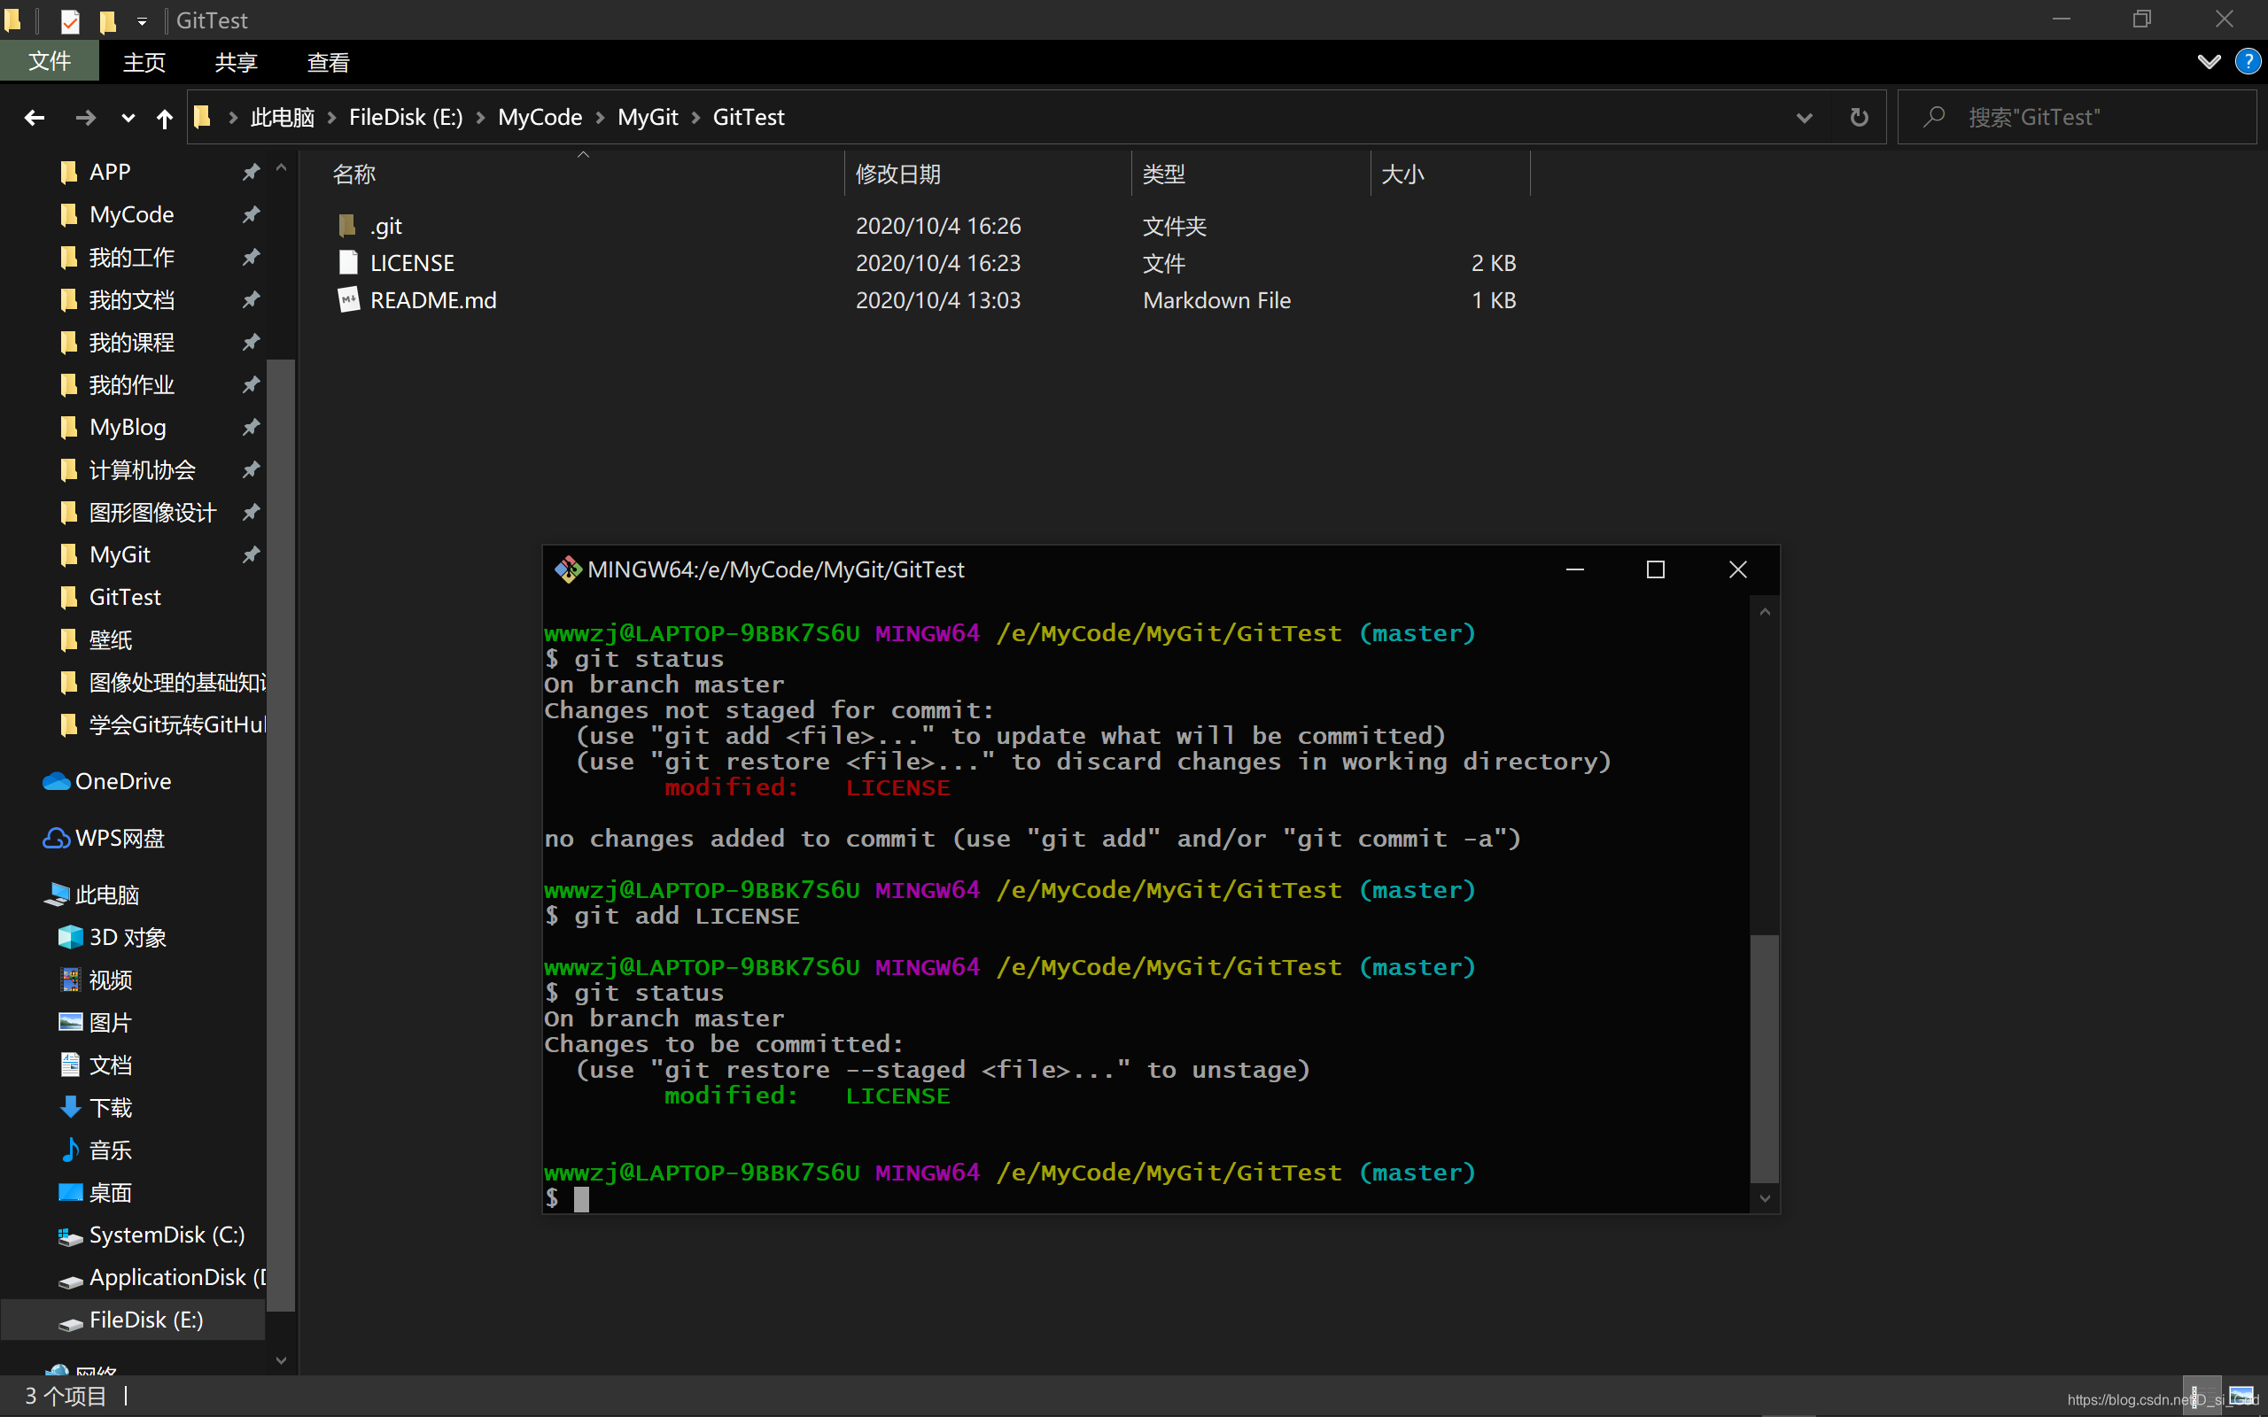Switch to the 主页 ribbon tab

coord(144,62)
